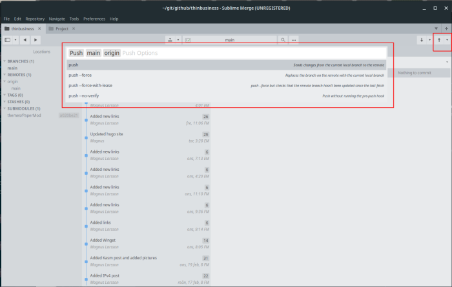Screen dimensions: 452x287
Task: Click the Push token in command palette
Action: pyautogui.click(x=76, y=53)
